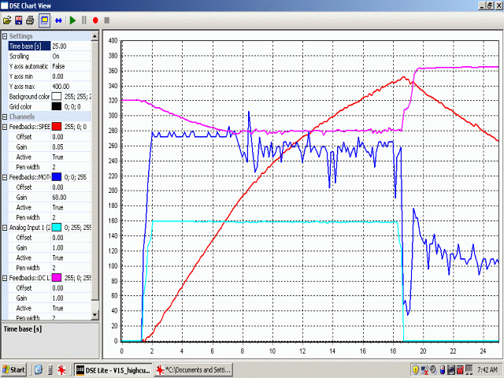Collapse the Settings section
Screen dimensions: 504x378
coord(5,36)
